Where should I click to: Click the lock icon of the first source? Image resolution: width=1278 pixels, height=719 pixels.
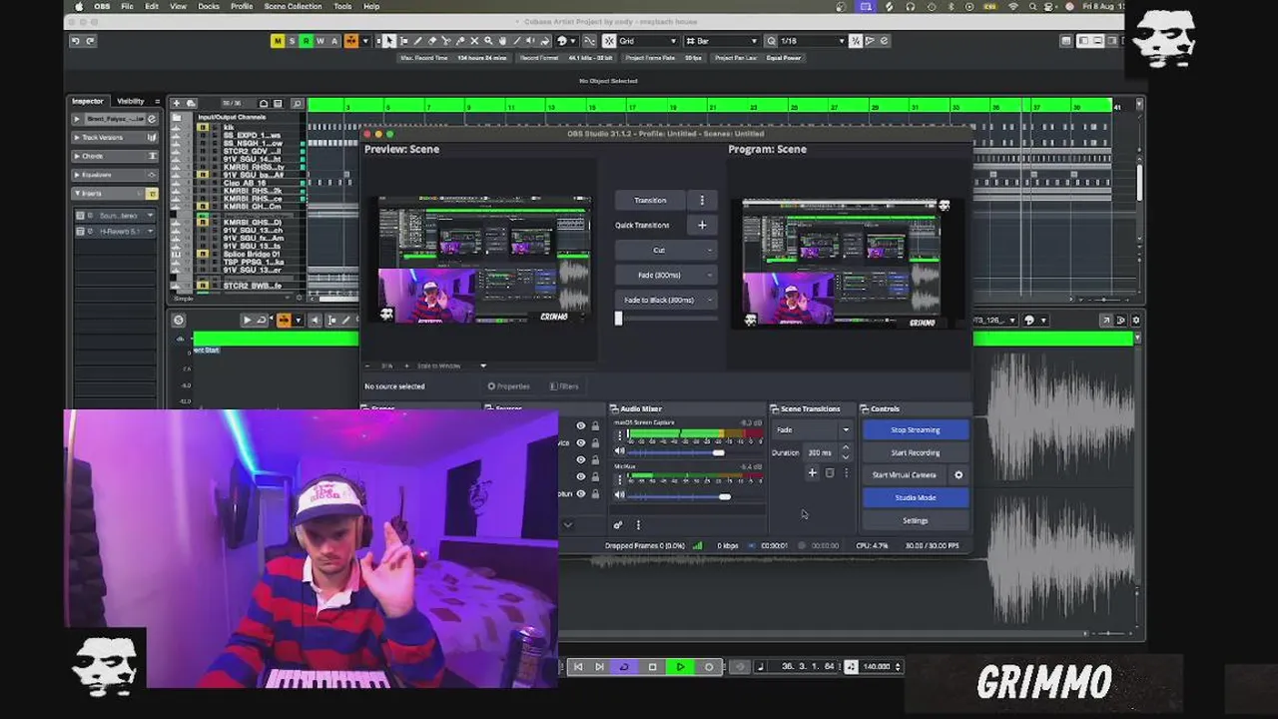(595, 425)
